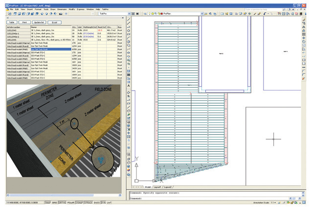
Task: Click the Explode tool in modify toolbar
Action: click(x=304, y=78)
